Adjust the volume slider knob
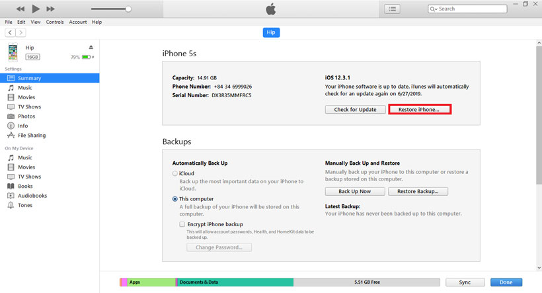Screen dimensions: 542x293 coord(128,9)
